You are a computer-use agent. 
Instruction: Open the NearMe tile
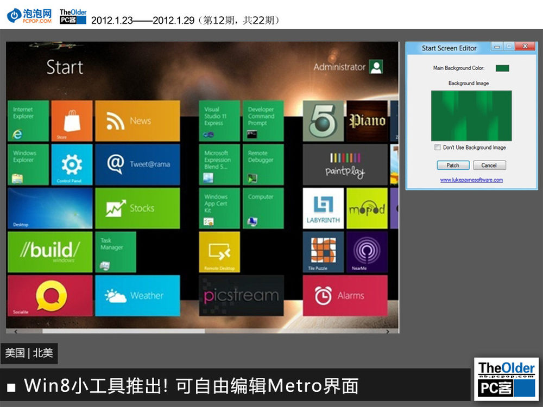(367, 252)
